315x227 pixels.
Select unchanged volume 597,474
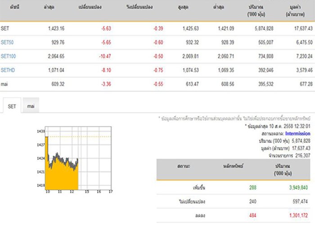pyautogui.click(x=300, y=201)
